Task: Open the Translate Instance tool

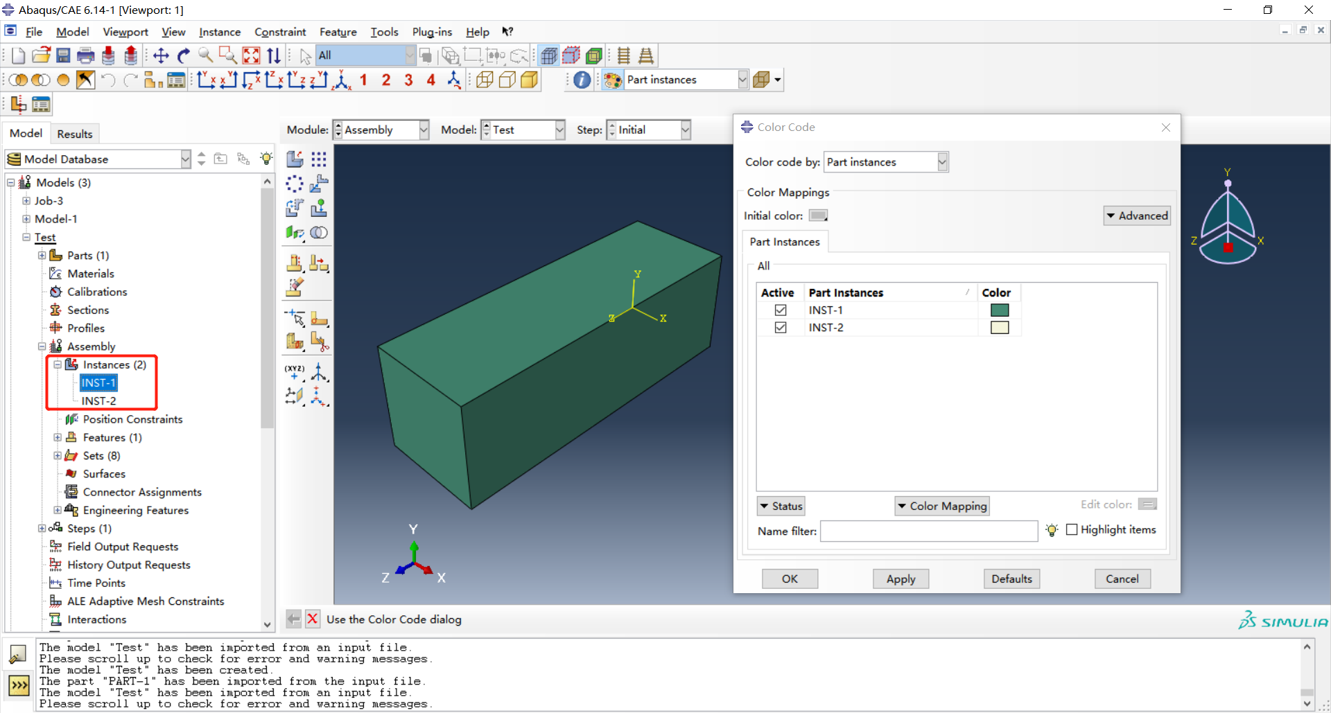Action: (319, 184)
